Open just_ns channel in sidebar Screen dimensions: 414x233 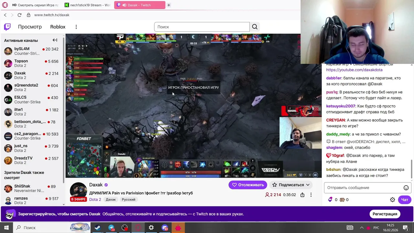tap(32, 148)
